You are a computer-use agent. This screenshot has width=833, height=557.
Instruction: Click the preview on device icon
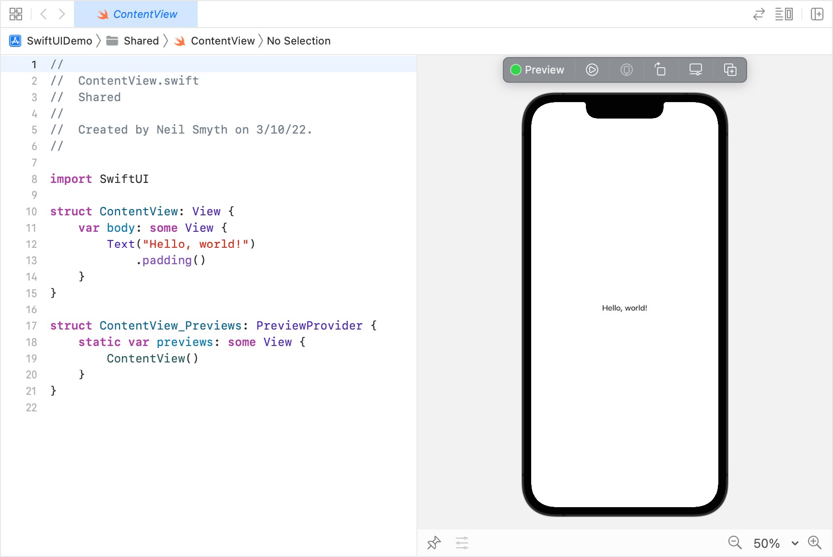click(x=626, y=70)
